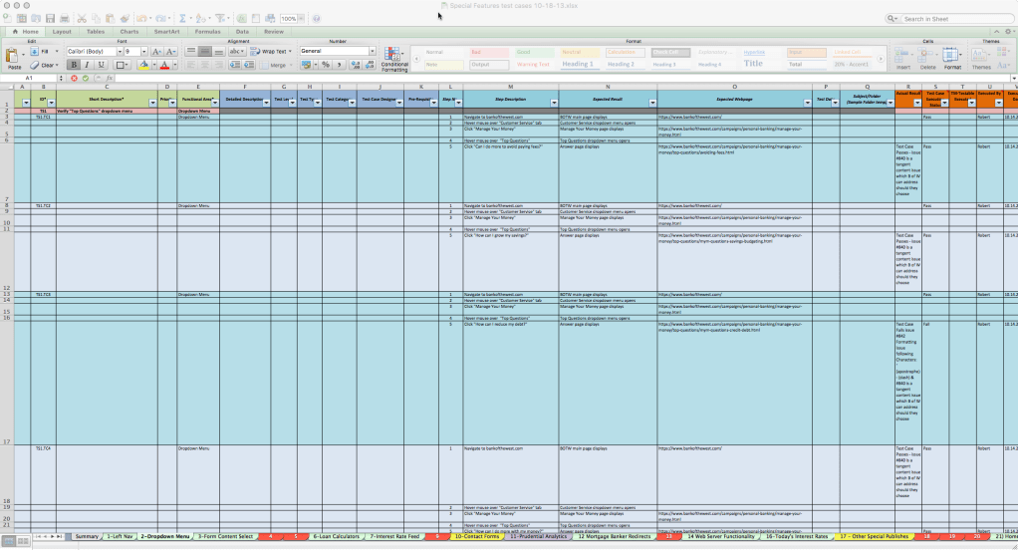Open the 6-Loan Calculators sheet tab
This screenshot has width=1018, height=550.
[x=336, y=537]
